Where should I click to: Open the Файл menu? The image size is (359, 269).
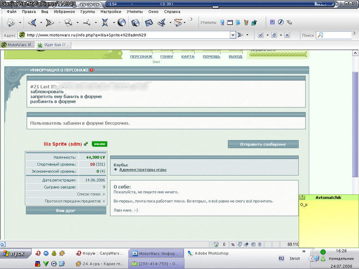[12, 12]
